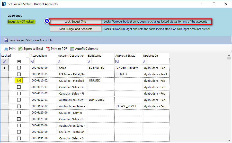Select account number cell 000-4120-00

tap(43, 113)
